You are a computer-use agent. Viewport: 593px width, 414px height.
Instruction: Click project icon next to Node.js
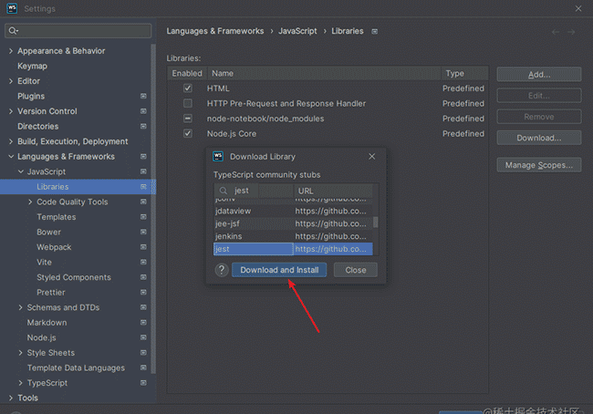tap(143, 337)
